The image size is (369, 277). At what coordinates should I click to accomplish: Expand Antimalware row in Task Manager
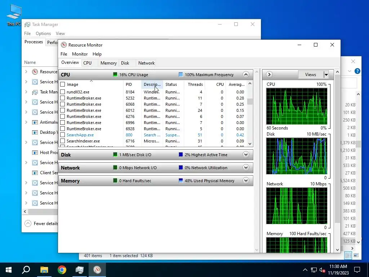26,122
